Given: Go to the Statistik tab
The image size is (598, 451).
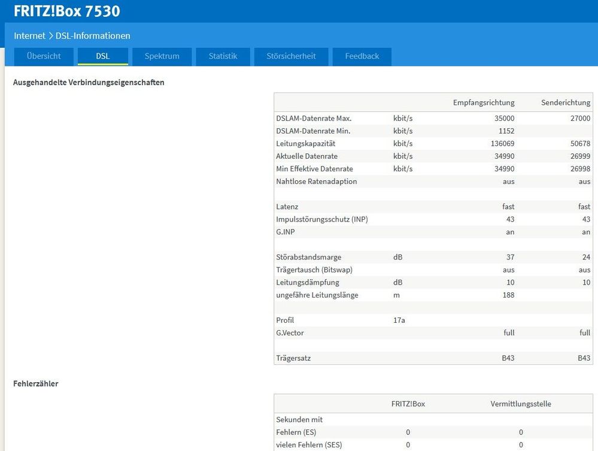Looking at the screenshot, I should (223, 56).
